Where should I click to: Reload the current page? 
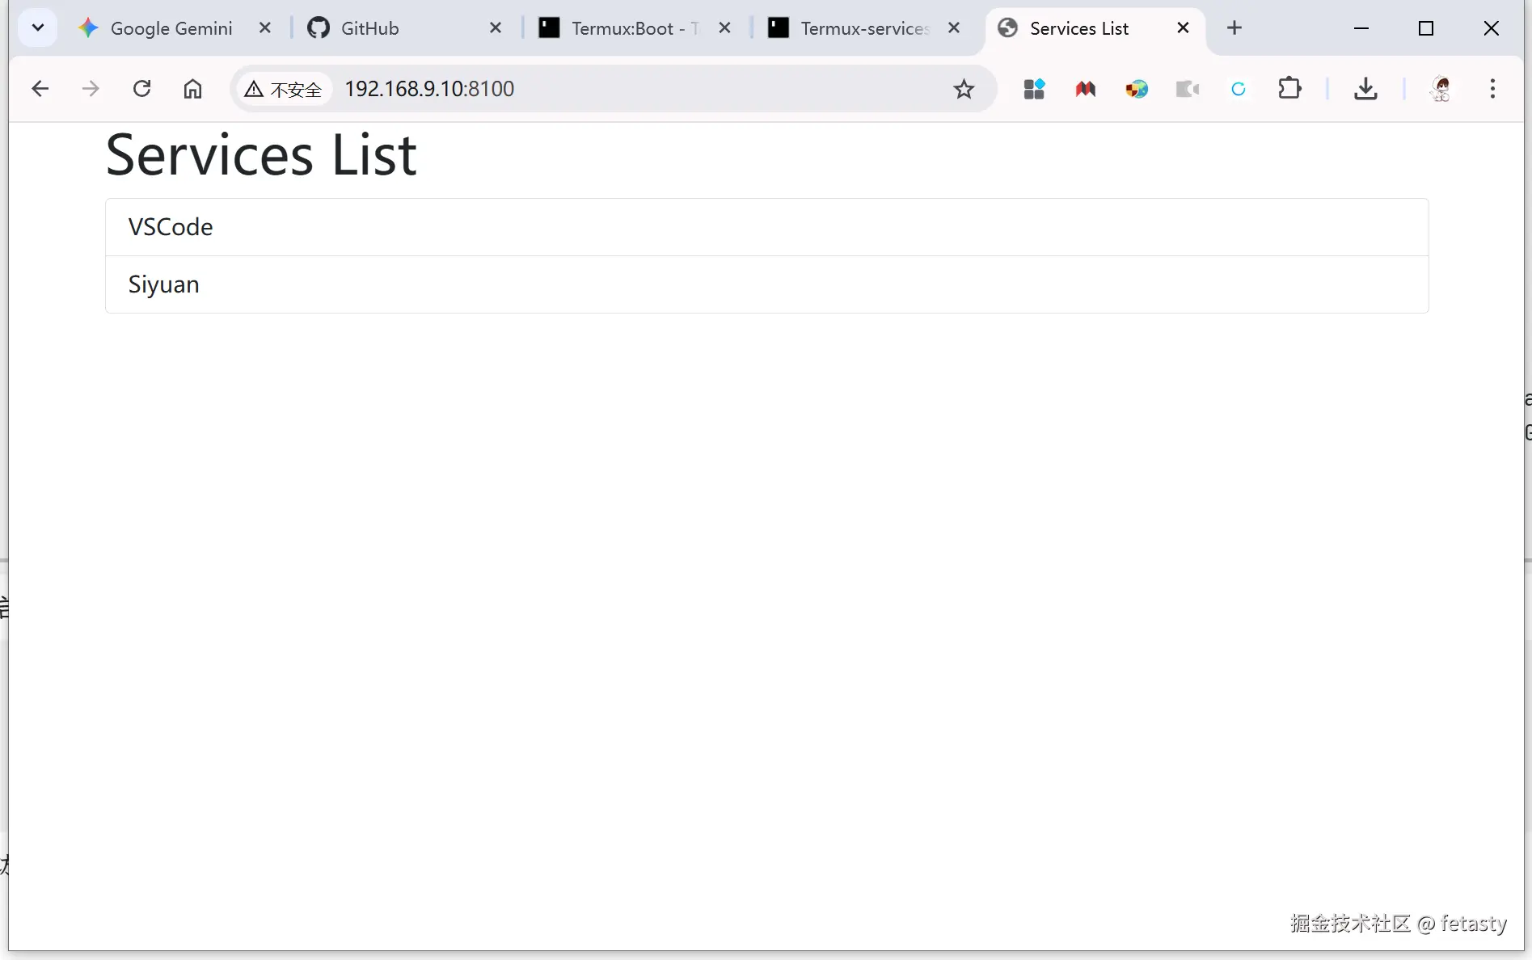[x=141, y=89]
